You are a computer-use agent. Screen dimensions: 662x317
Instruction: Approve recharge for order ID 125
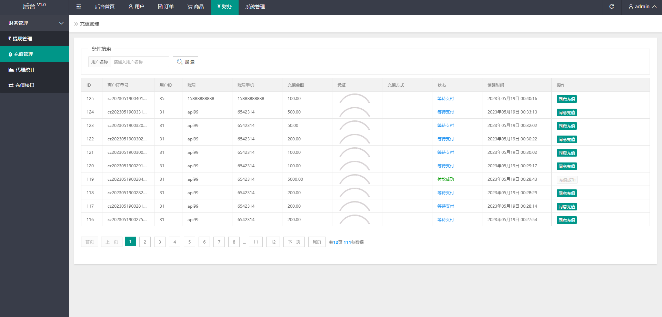[x=566, y=99]
